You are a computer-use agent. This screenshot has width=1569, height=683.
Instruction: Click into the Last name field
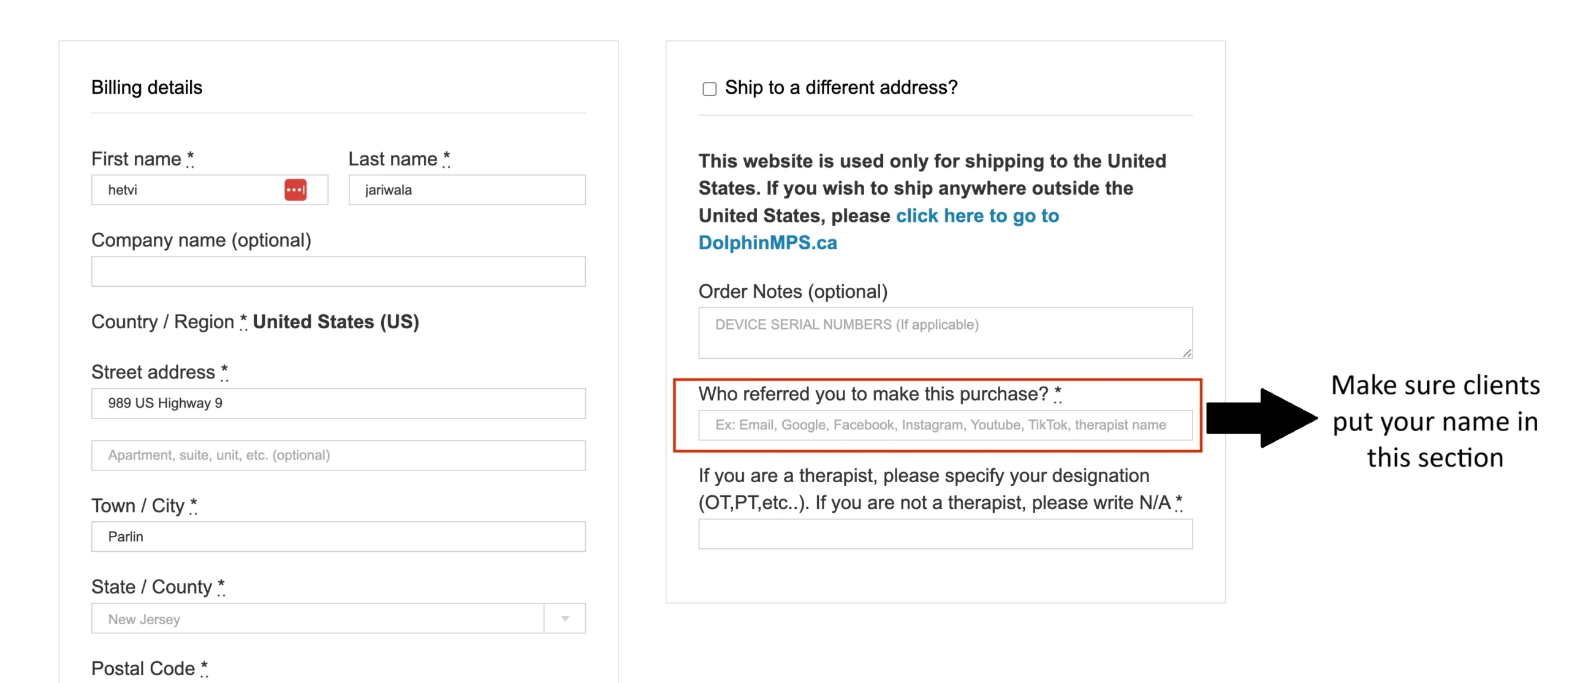pyautogui.click(x=466, y=190)
